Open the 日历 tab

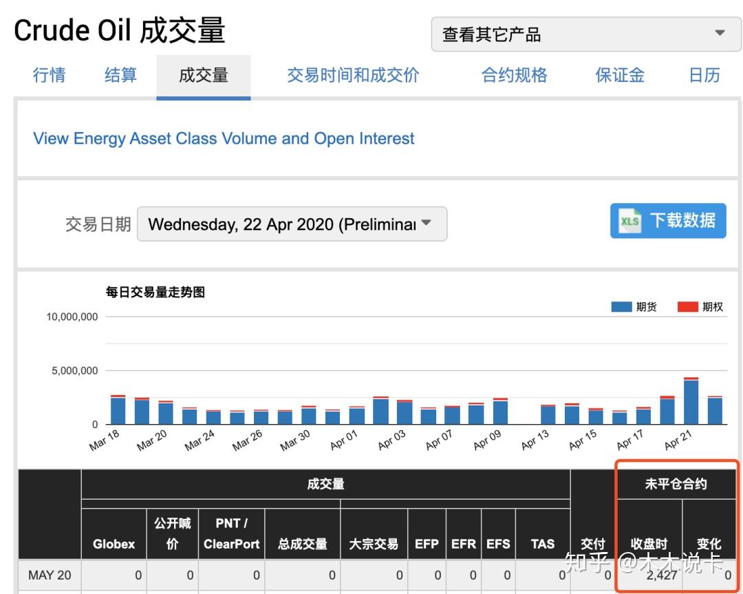[x=704, y=75]
